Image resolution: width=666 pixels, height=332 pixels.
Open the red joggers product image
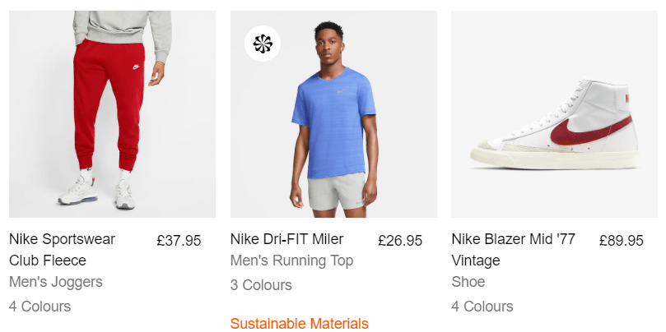coord(112,114)
